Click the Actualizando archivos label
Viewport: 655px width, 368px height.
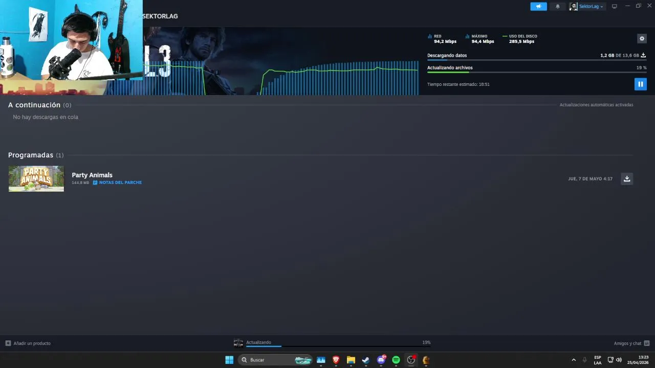(450, 67)
